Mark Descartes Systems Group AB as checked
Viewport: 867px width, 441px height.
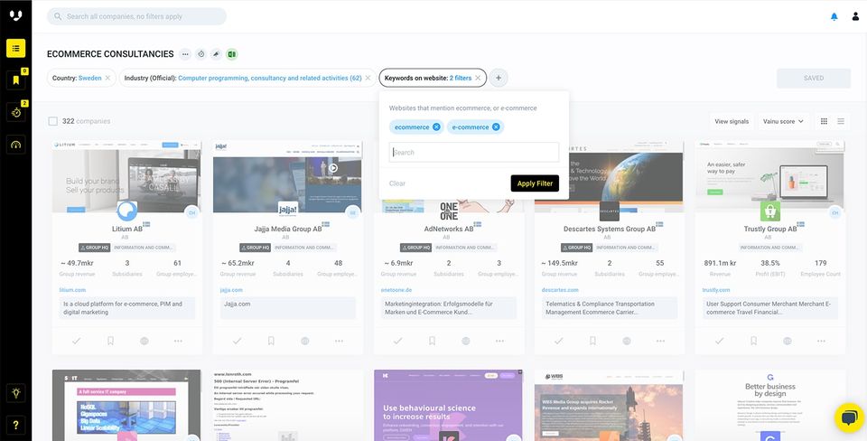[x=558, y=341]
